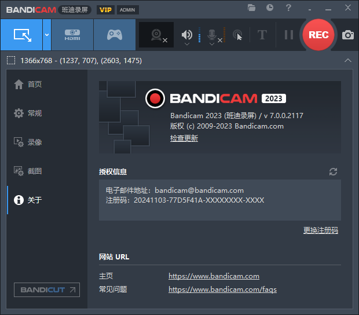Enable the mouse cursor effect icon
359x315 pixels.
tap(237, 35)
